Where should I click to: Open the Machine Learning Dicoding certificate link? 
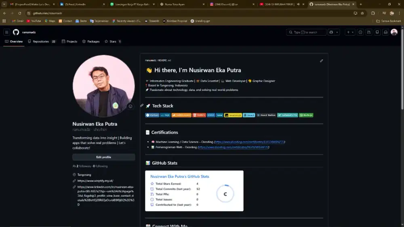(x=250, y=142)
